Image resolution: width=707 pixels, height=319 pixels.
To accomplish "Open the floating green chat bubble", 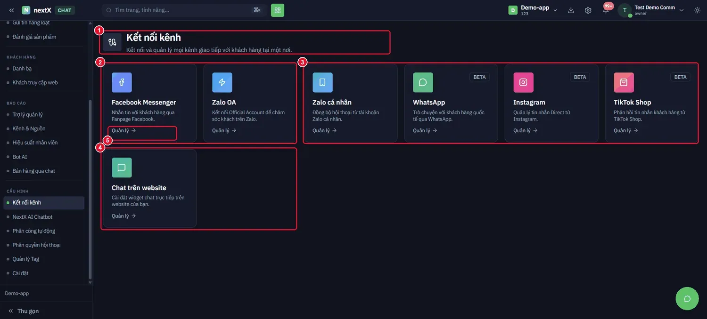I will pos(687,299).
